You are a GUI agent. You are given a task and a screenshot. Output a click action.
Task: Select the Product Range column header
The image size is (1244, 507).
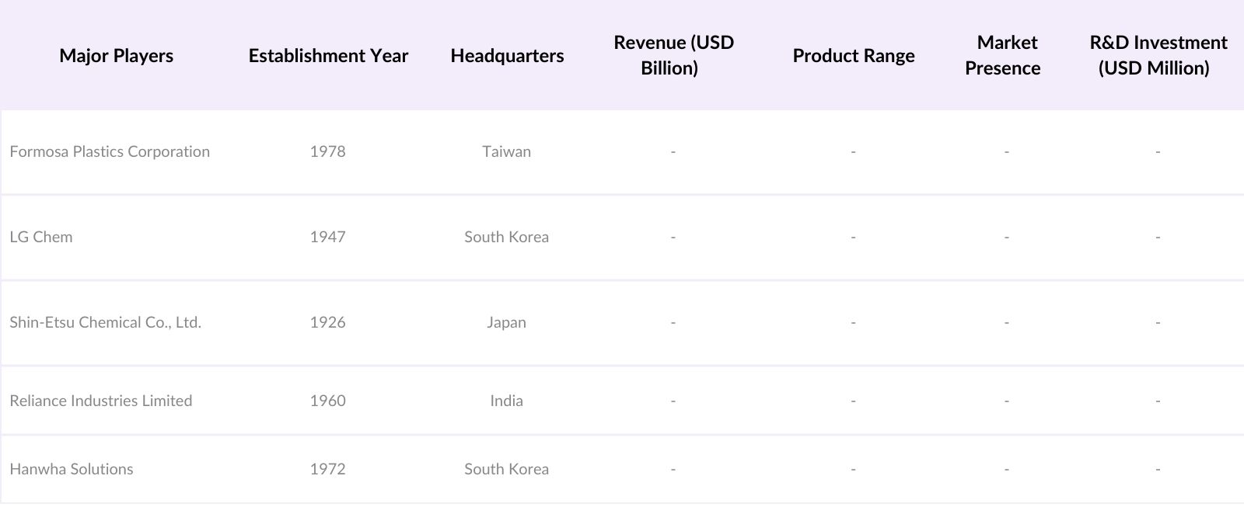(x=853, y=56)
